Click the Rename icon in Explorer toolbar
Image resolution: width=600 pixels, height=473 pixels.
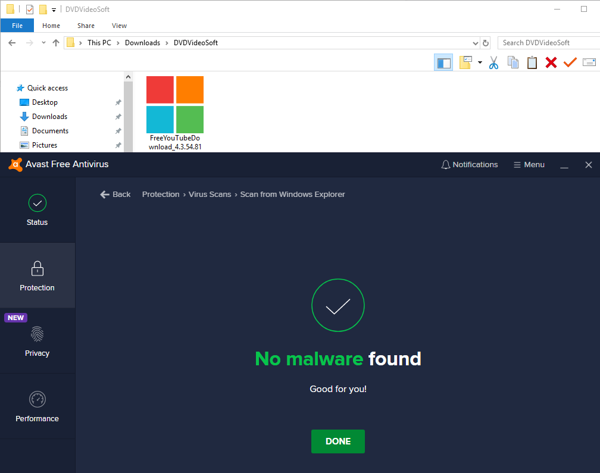click(x=589, y=62)
